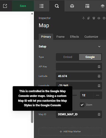The image size is (106, 138).
Task: Open dynamic content icon for API Key
Action: (99, 67)
